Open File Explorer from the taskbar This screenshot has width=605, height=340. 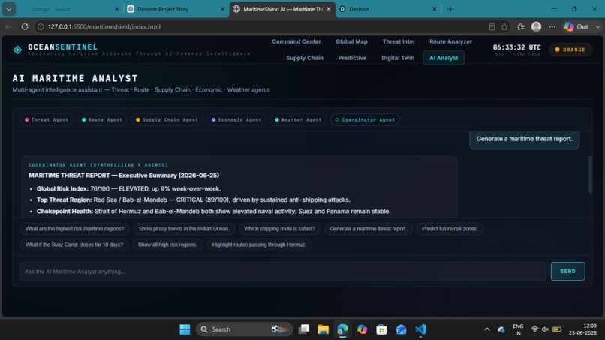pyautogui.click(x=323, y=329)
